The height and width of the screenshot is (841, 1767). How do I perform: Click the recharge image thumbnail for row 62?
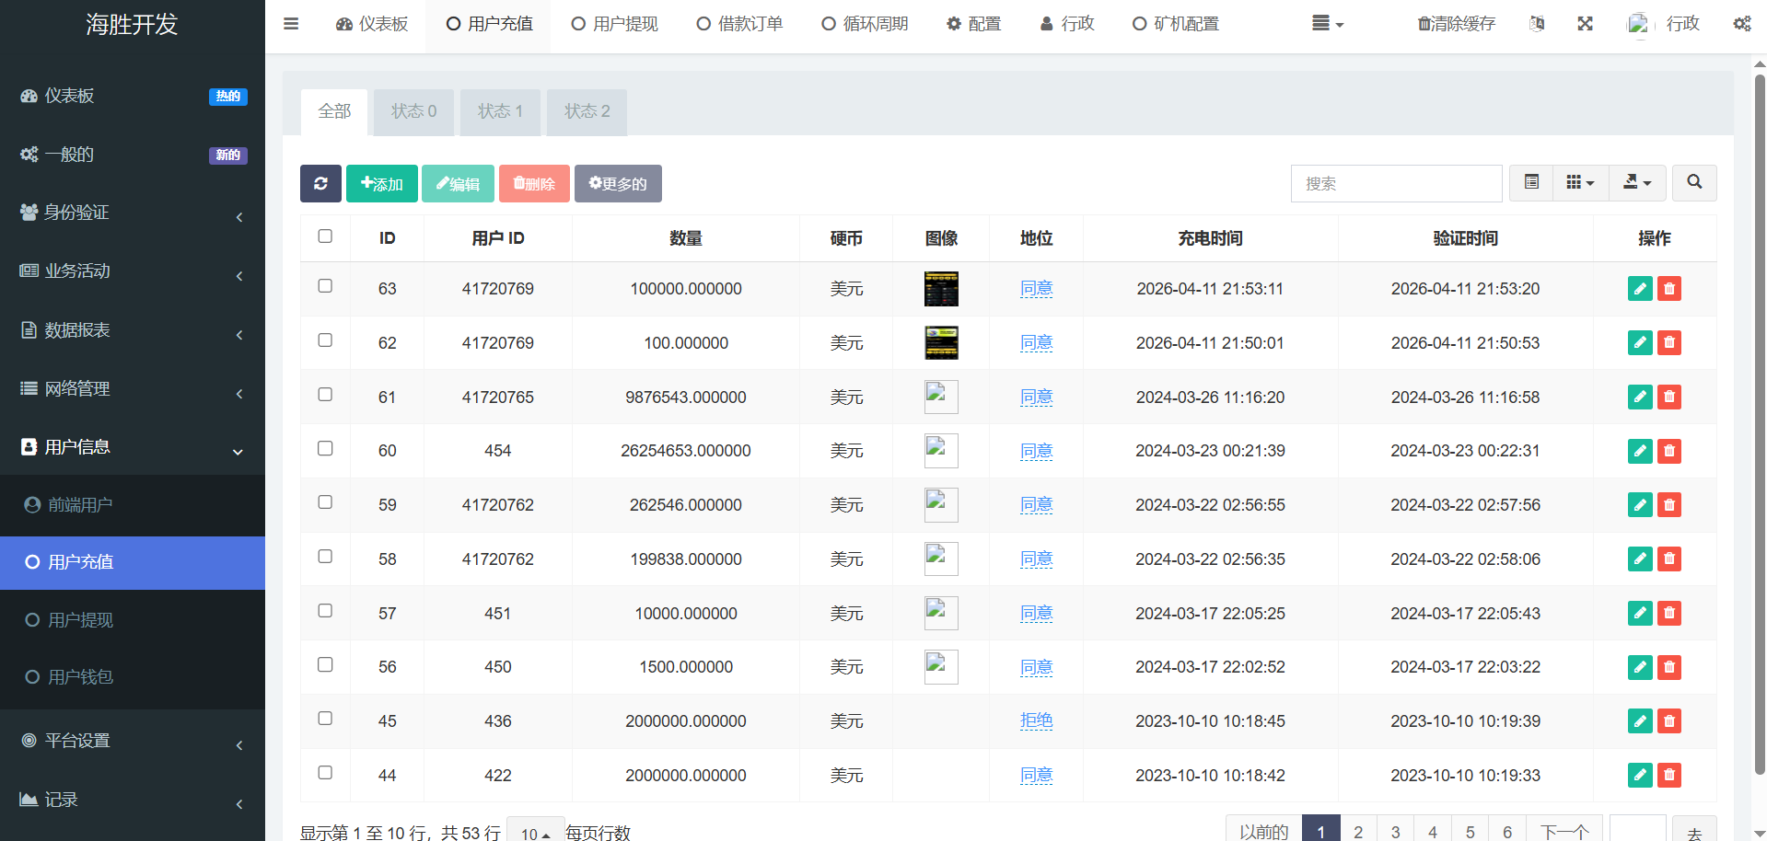[941, 343]
